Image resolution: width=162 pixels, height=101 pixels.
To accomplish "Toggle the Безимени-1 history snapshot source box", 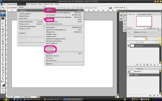I will (x=129, y=72).
